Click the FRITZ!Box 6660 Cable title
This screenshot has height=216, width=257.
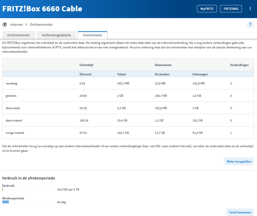[42, 9]
